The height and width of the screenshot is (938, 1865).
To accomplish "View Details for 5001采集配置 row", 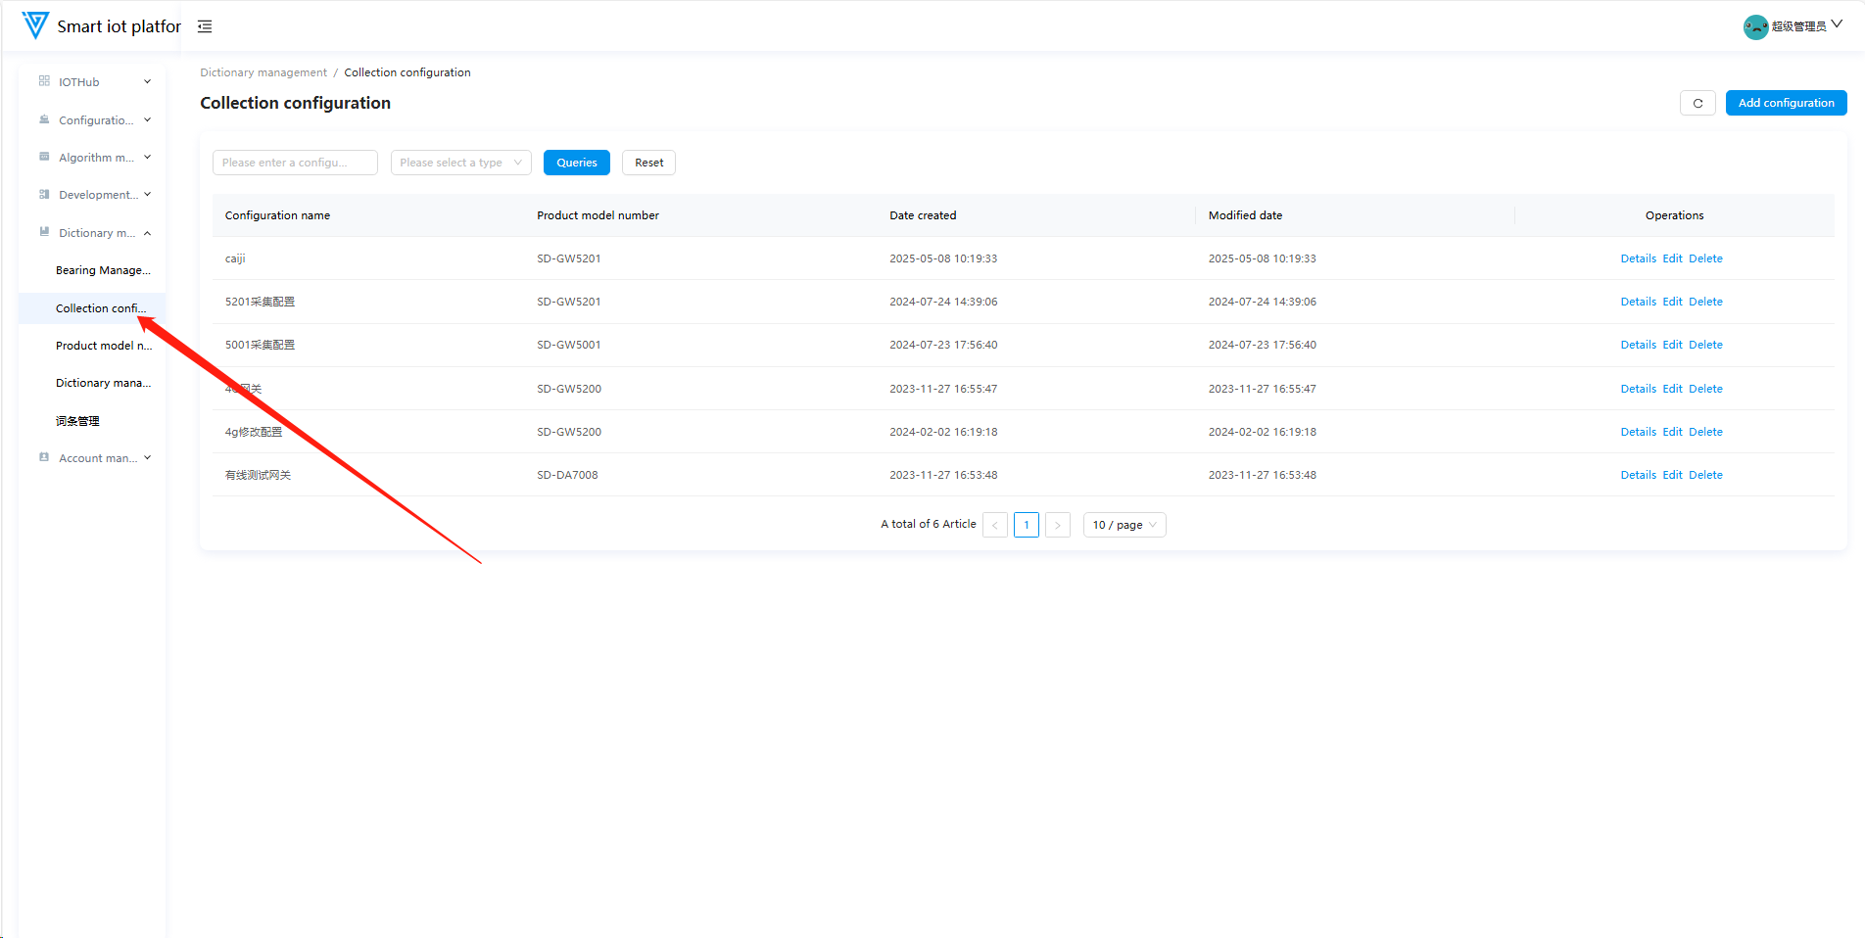I will point(1638,345).
